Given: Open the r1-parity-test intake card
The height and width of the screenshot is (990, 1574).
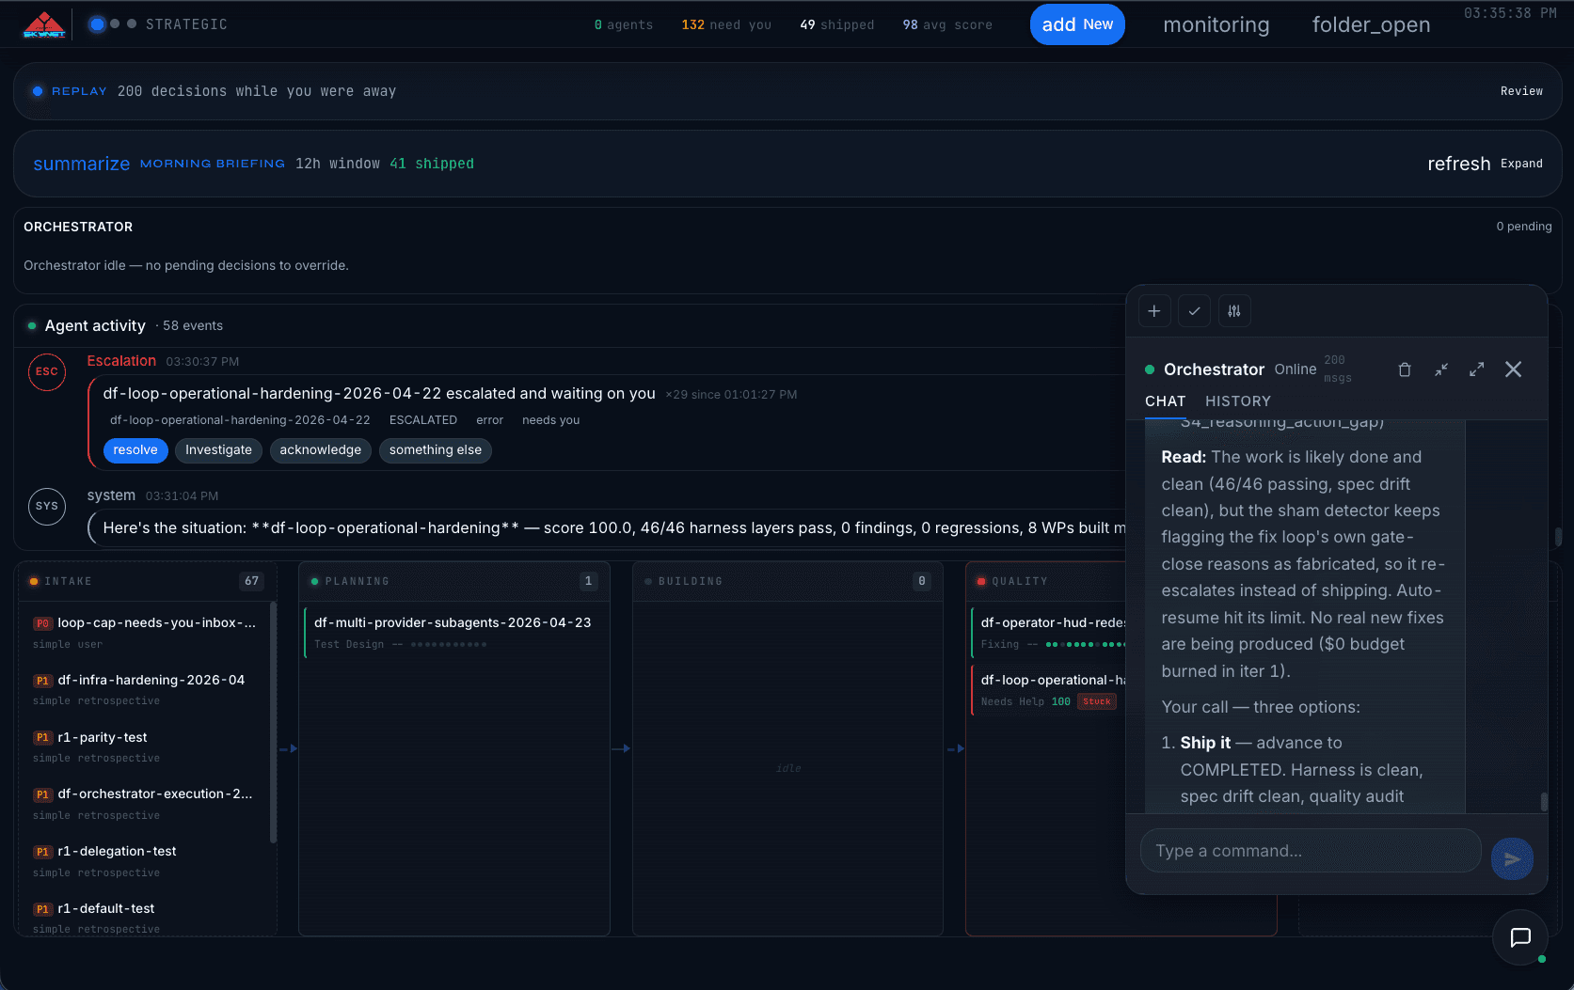Looking at the screenshot, I should 146,747.
